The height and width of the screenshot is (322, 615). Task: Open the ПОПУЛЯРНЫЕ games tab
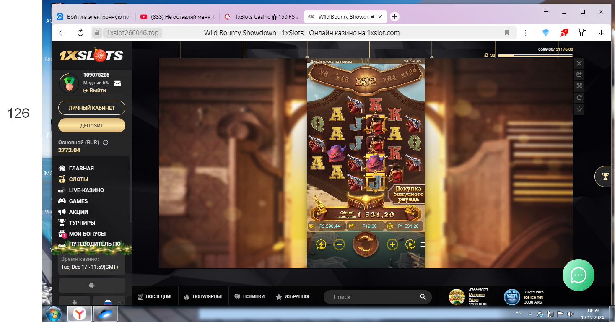pyautogui.click(x=203, y=296)
